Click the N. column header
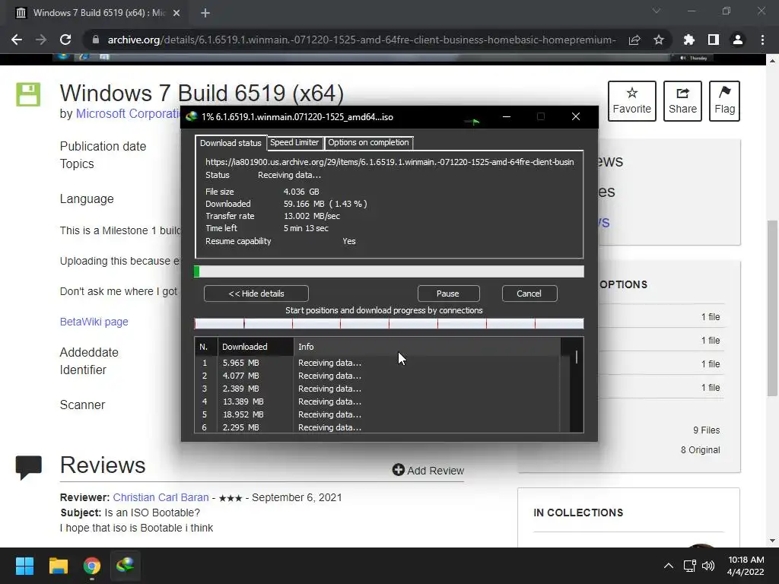 pos(205,347)
